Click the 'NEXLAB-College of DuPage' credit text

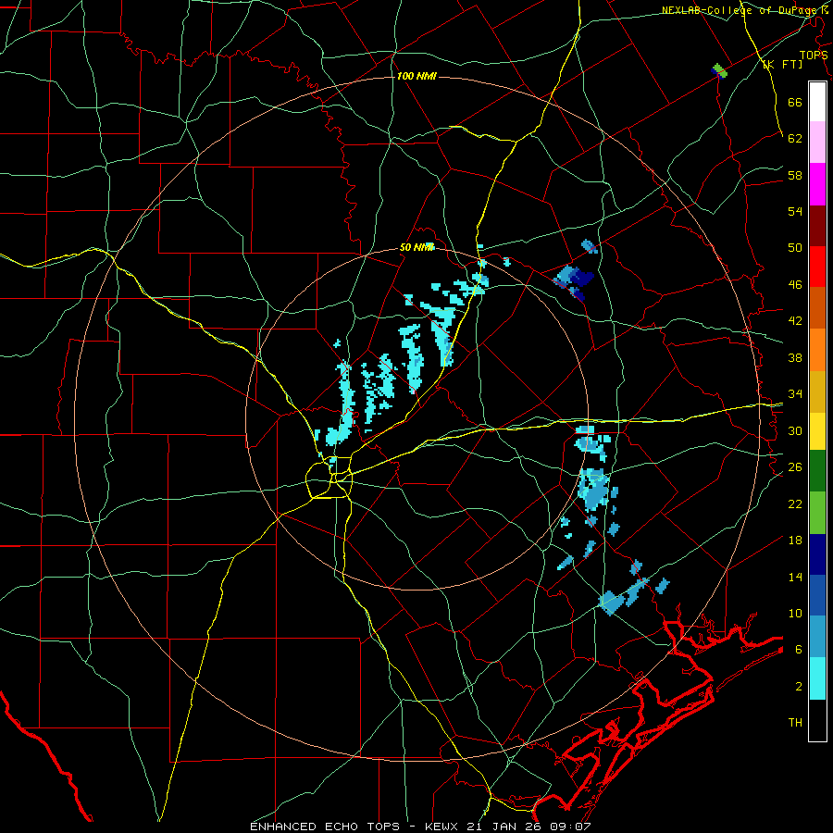[740, 10]
